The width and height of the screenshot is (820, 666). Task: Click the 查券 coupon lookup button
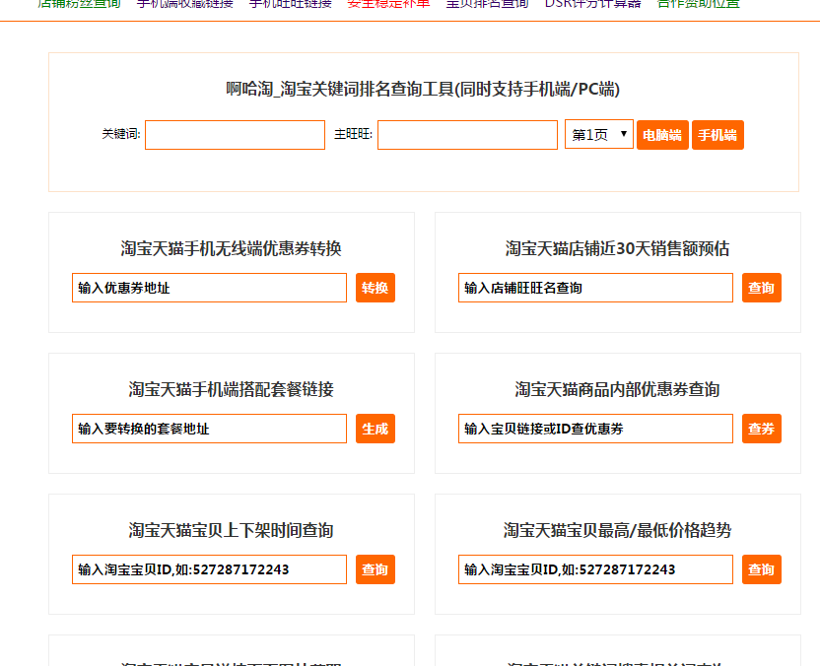[761, 429]
